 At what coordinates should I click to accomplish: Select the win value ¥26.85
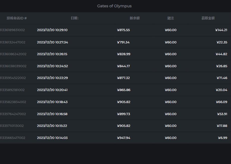click(222, 66)
